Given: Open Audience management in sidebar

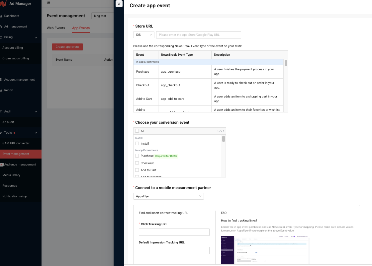Looking at the screenshot, I should [20, 165].
